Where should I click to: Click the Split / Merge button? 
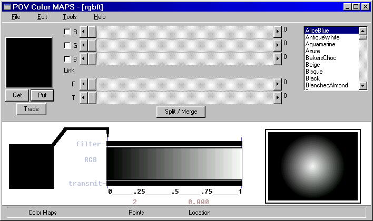coord(181,112)
